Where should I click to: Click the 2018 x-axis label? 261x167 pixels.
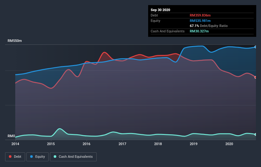(158, 144)
